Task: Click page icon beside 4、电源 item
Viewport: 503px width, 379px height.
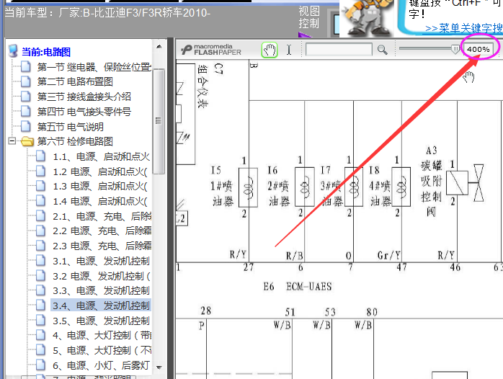Action: 41,335
